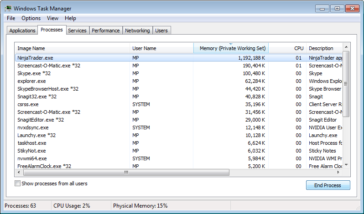Select Launchy.exe *32 process
The width and height of the screenshot is (364, 214).
(x=179, y=135)
